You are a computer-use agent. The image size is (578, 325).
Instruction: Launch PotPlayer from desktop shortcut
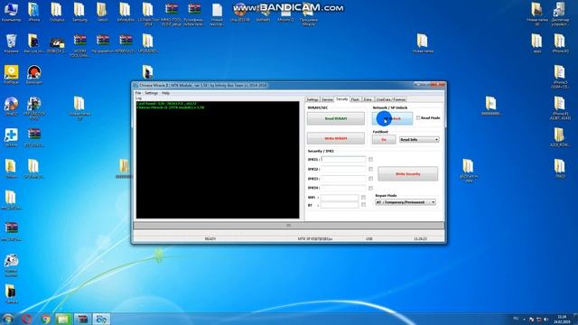tap(11, 74)
